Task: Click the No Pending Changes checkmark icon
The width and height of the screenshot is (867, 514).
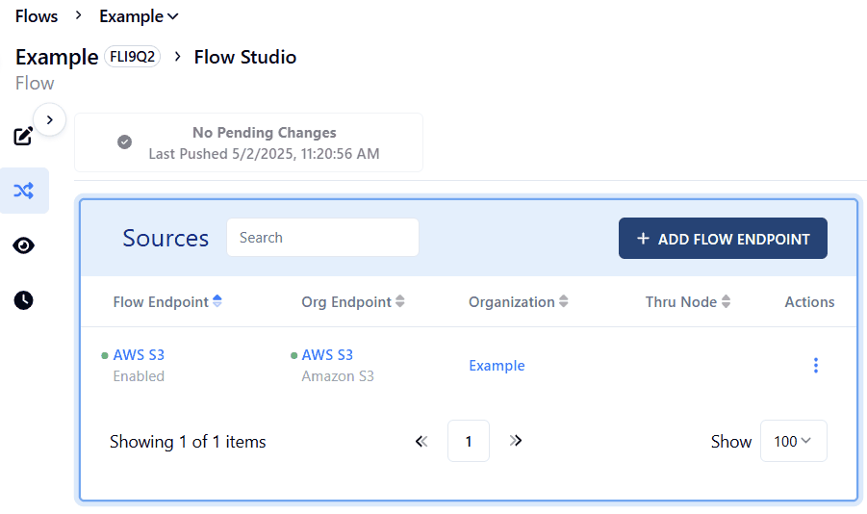Action: pyautogui.click(x=124, y=142)
